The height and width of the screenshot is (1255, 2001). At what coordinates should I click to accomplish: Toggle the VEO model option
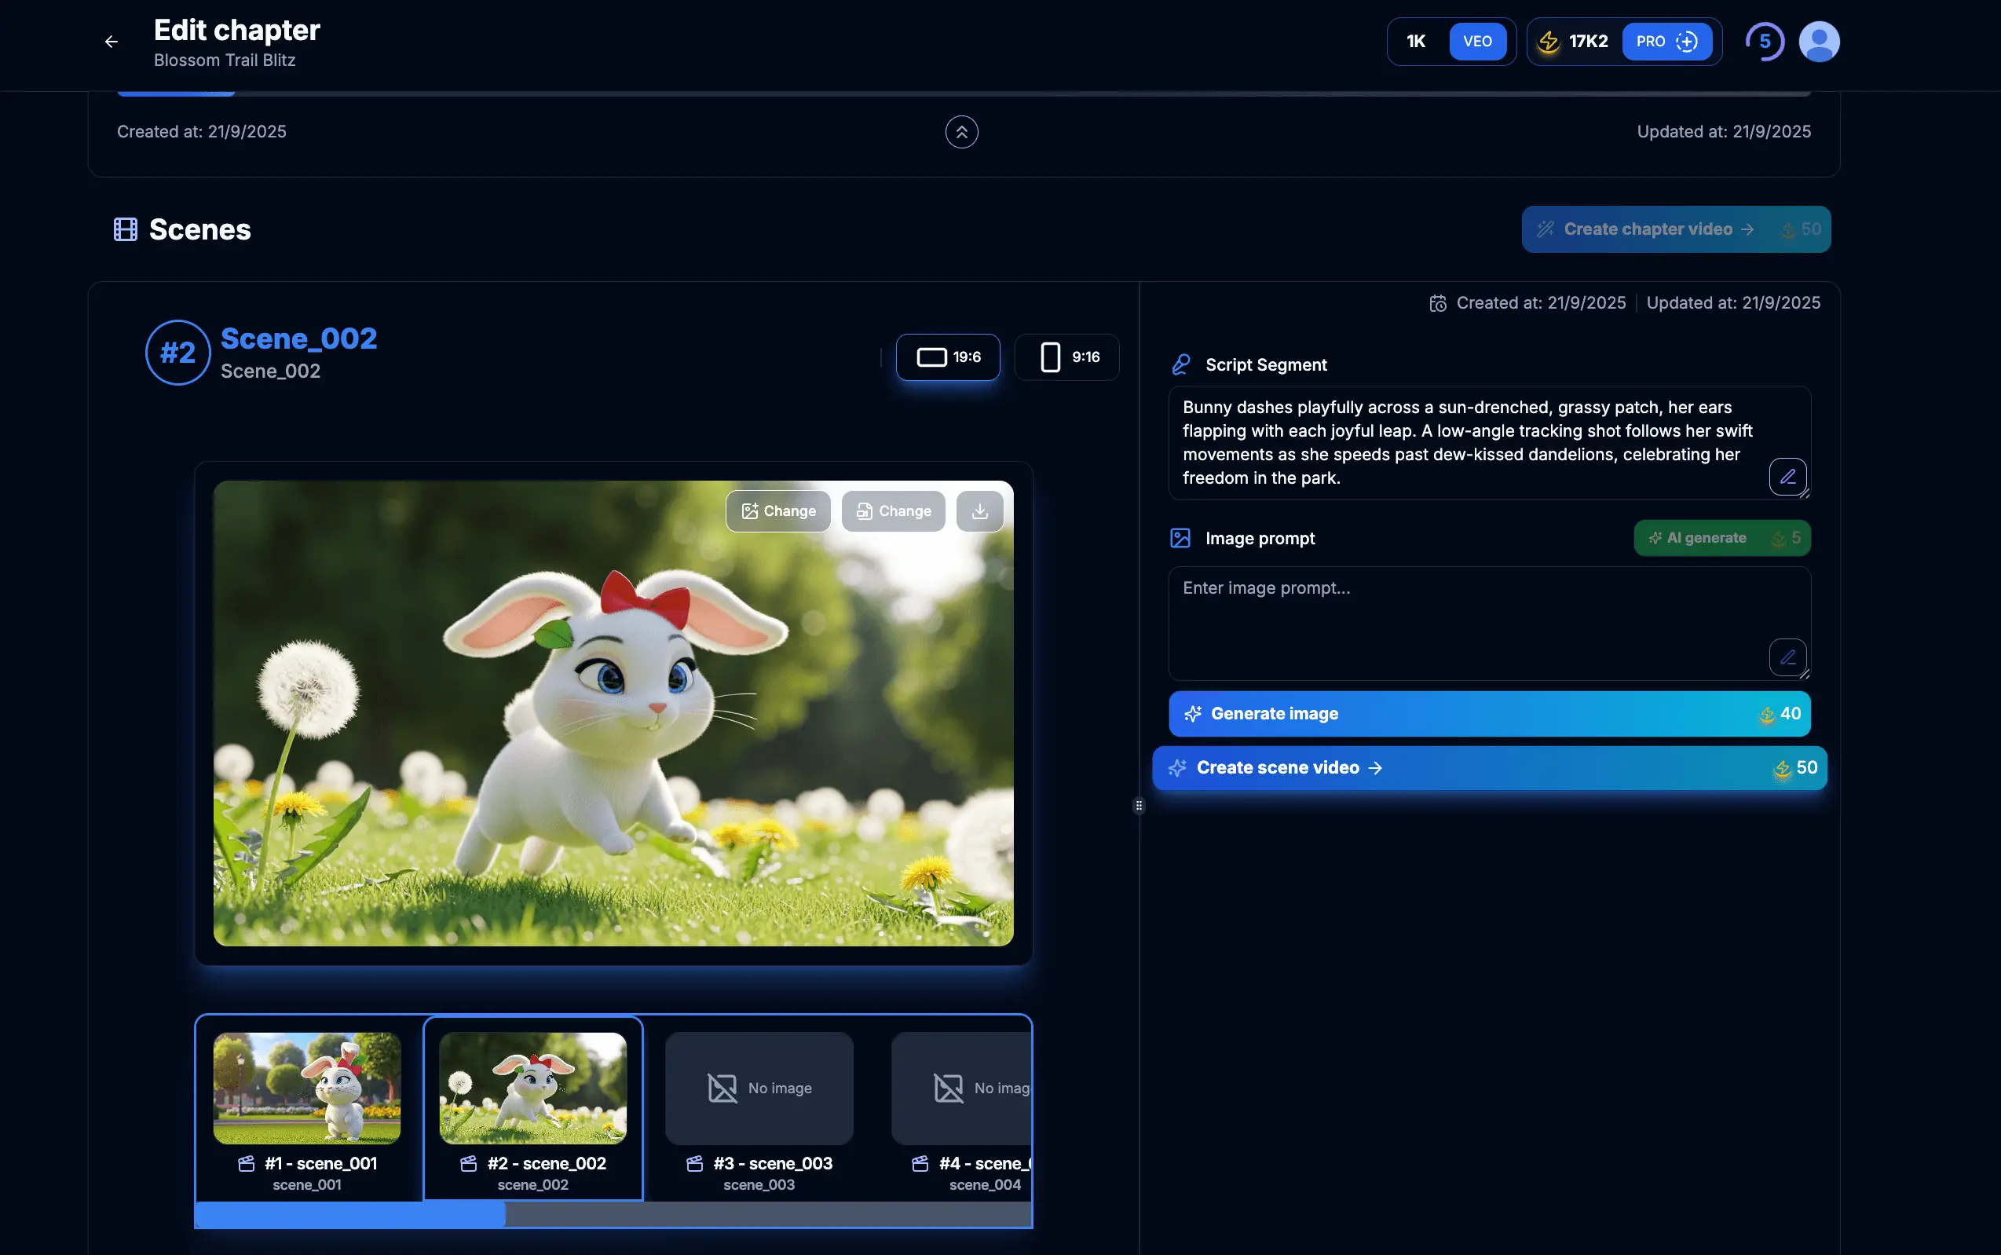pyautogui.click(x=1477, y=42)
